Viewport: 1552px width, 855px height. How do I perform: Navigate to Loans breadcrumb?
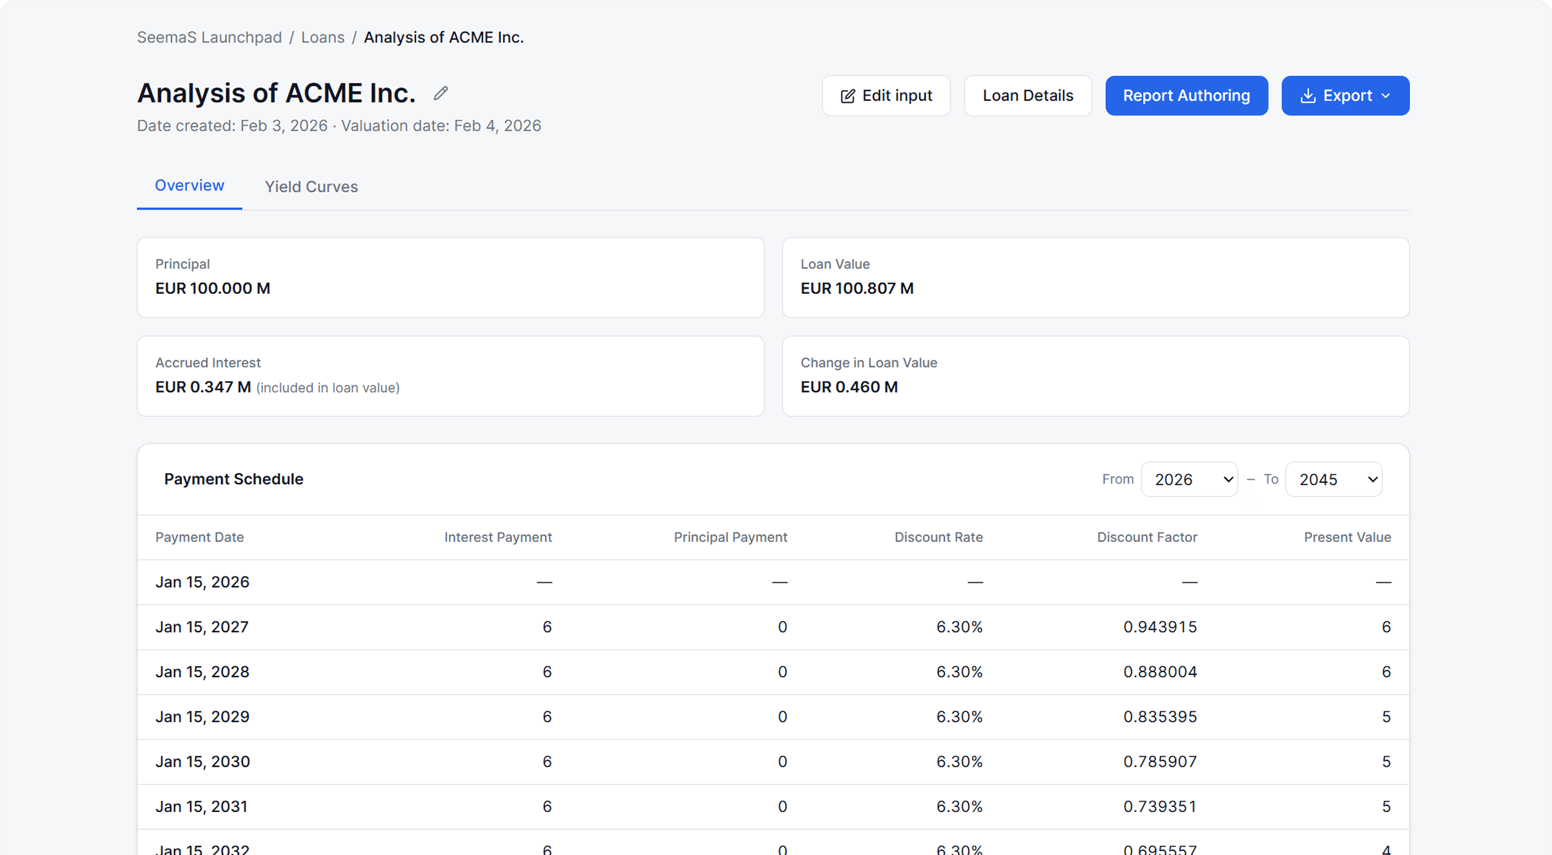point(323,37)
